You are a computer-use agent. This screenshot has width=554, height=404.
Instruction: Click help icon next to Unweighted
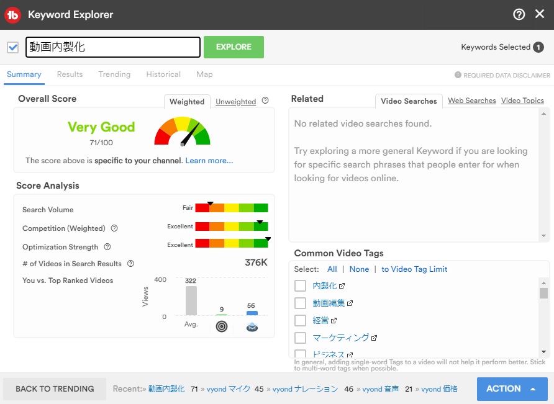coord(265,101)
